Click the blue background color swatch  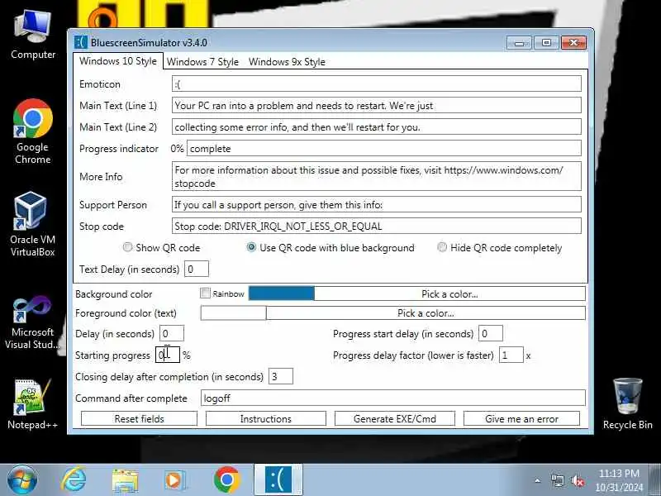click(x=282, y=293)
